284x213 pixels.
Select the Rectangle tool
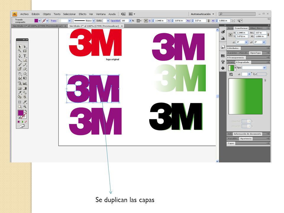coord(25,60)
